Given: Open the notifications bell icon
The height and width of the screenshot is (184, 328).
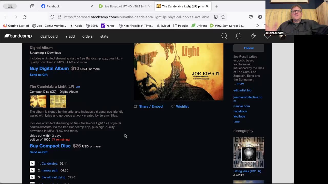Looking at the screenshot, I should (238, 36).
